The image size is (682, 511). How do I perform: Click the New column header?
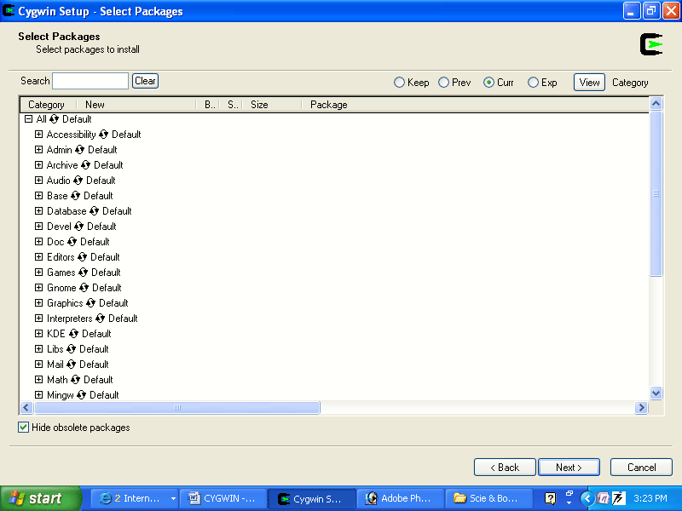point(136,105)
